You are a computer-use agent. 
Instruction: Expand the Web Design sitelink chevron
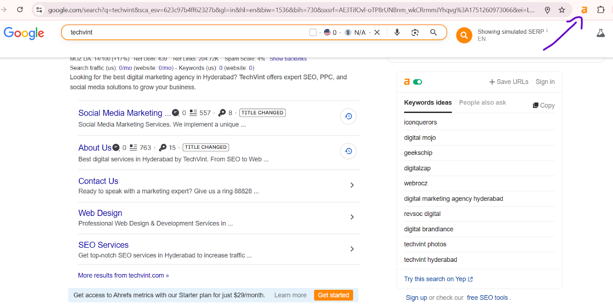(352, 217)
